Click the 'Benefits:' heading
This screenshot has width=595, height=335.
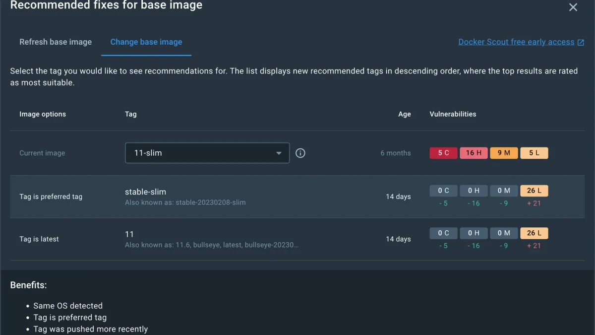tap(29, 285)
